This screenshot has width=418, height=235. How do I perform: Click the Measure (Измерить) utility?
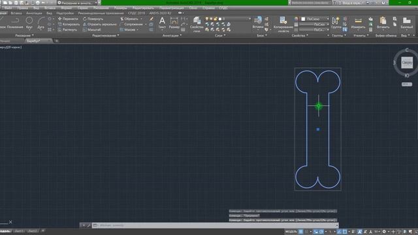click(358, 23)
